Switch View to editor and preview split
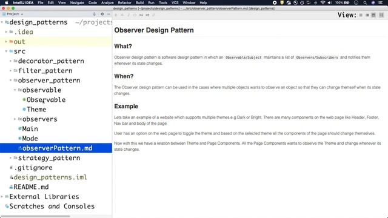This screenshot has width=388, height=218. coord(367,15)
